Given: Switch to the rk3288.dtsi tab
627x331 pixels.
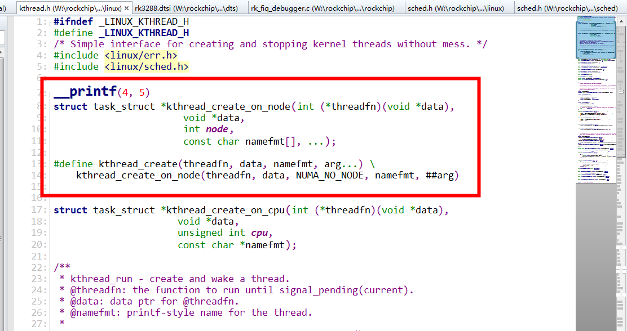Looking at the screenshot, I should pos(186,8).
